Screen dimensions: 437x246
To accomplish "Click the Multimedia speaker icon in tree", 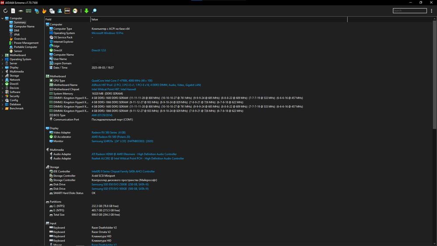I will coord(7,72).
